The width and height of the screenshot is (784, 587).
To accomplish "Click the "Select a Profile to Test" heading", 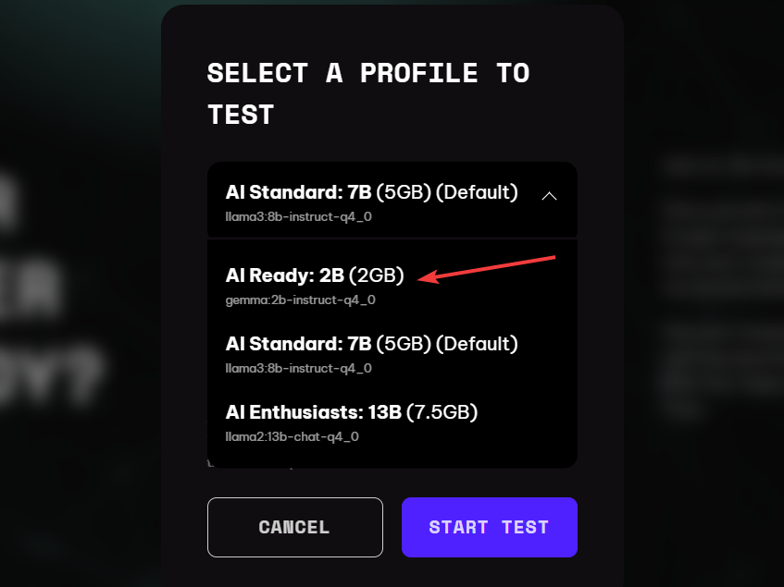I will [368, 94].
